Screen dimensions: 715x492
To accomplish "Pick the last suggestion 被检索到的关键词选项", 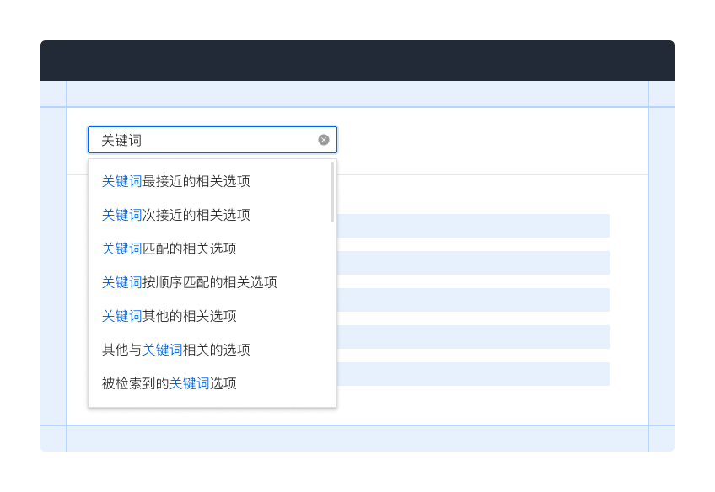I will (169, 383).
